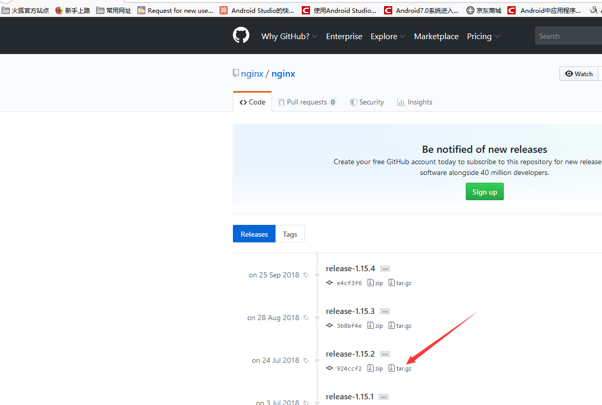Click the date on 24 Jul 2018

[275, 360]
